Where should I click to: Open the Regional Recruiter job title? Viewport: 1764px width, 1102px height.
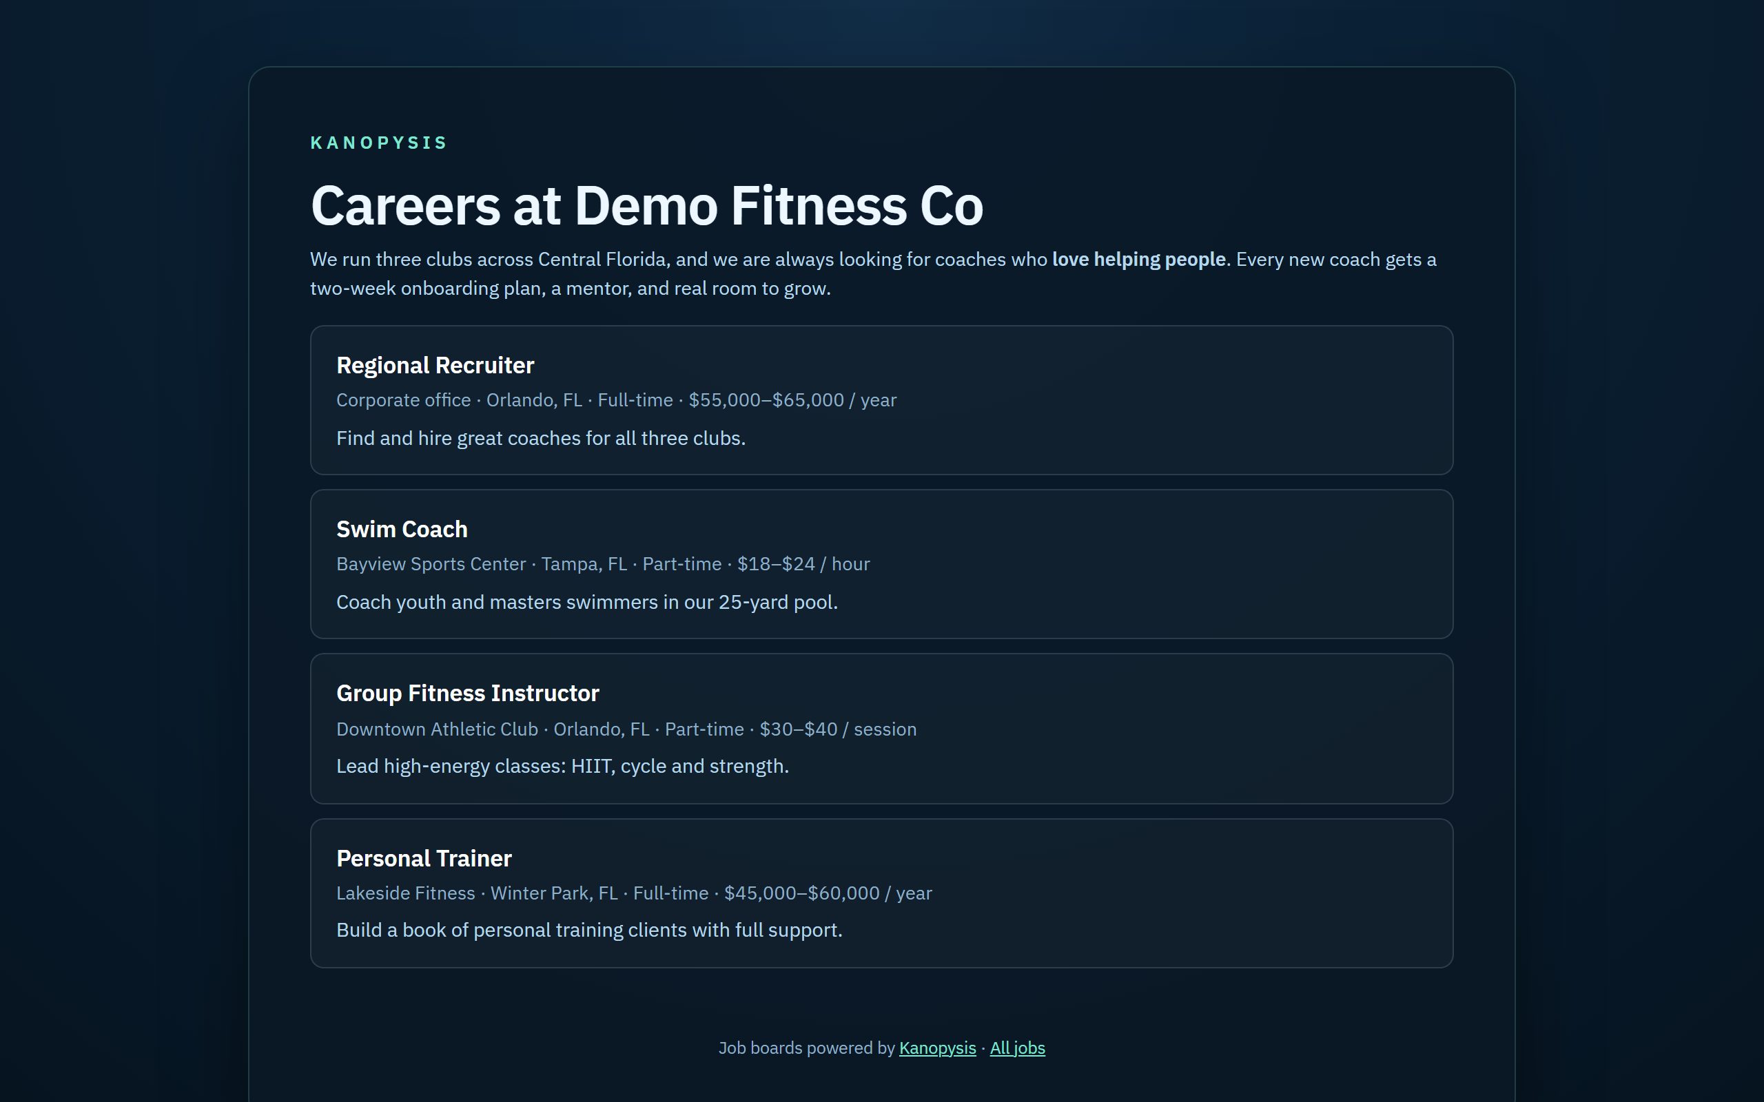coord(435,365)
